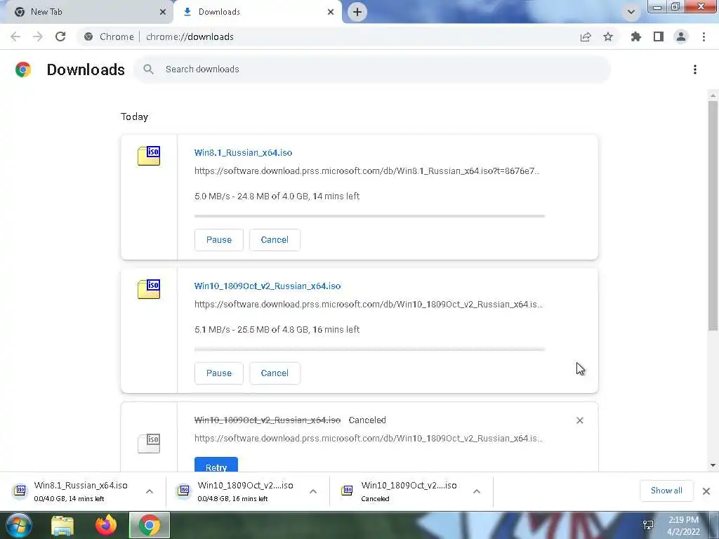This screenshot has width=719, height=539.
Task: Click Show all downloads button
Action: [666, 491]
